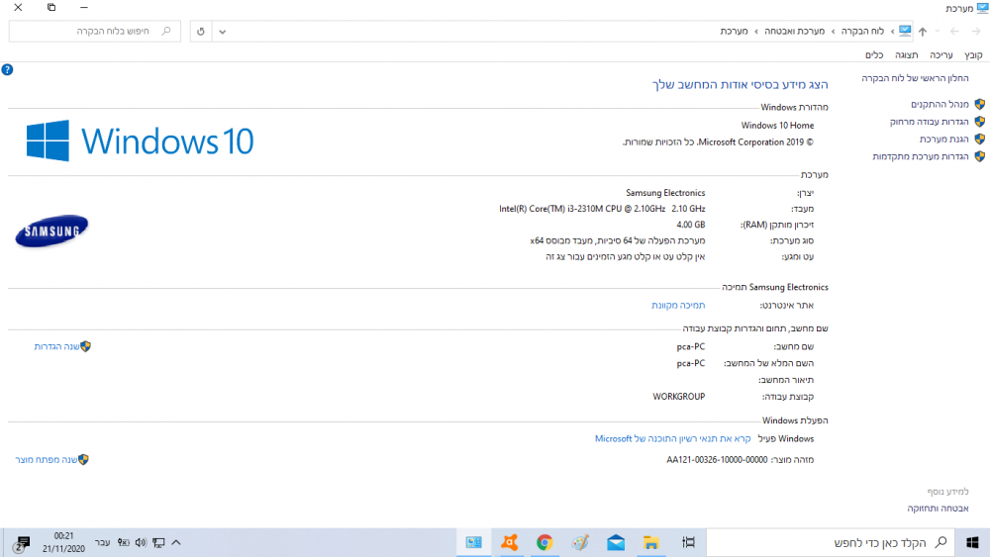Open the notification center icon
Viewport: 990px width, 557px height.
coord(22,543)
